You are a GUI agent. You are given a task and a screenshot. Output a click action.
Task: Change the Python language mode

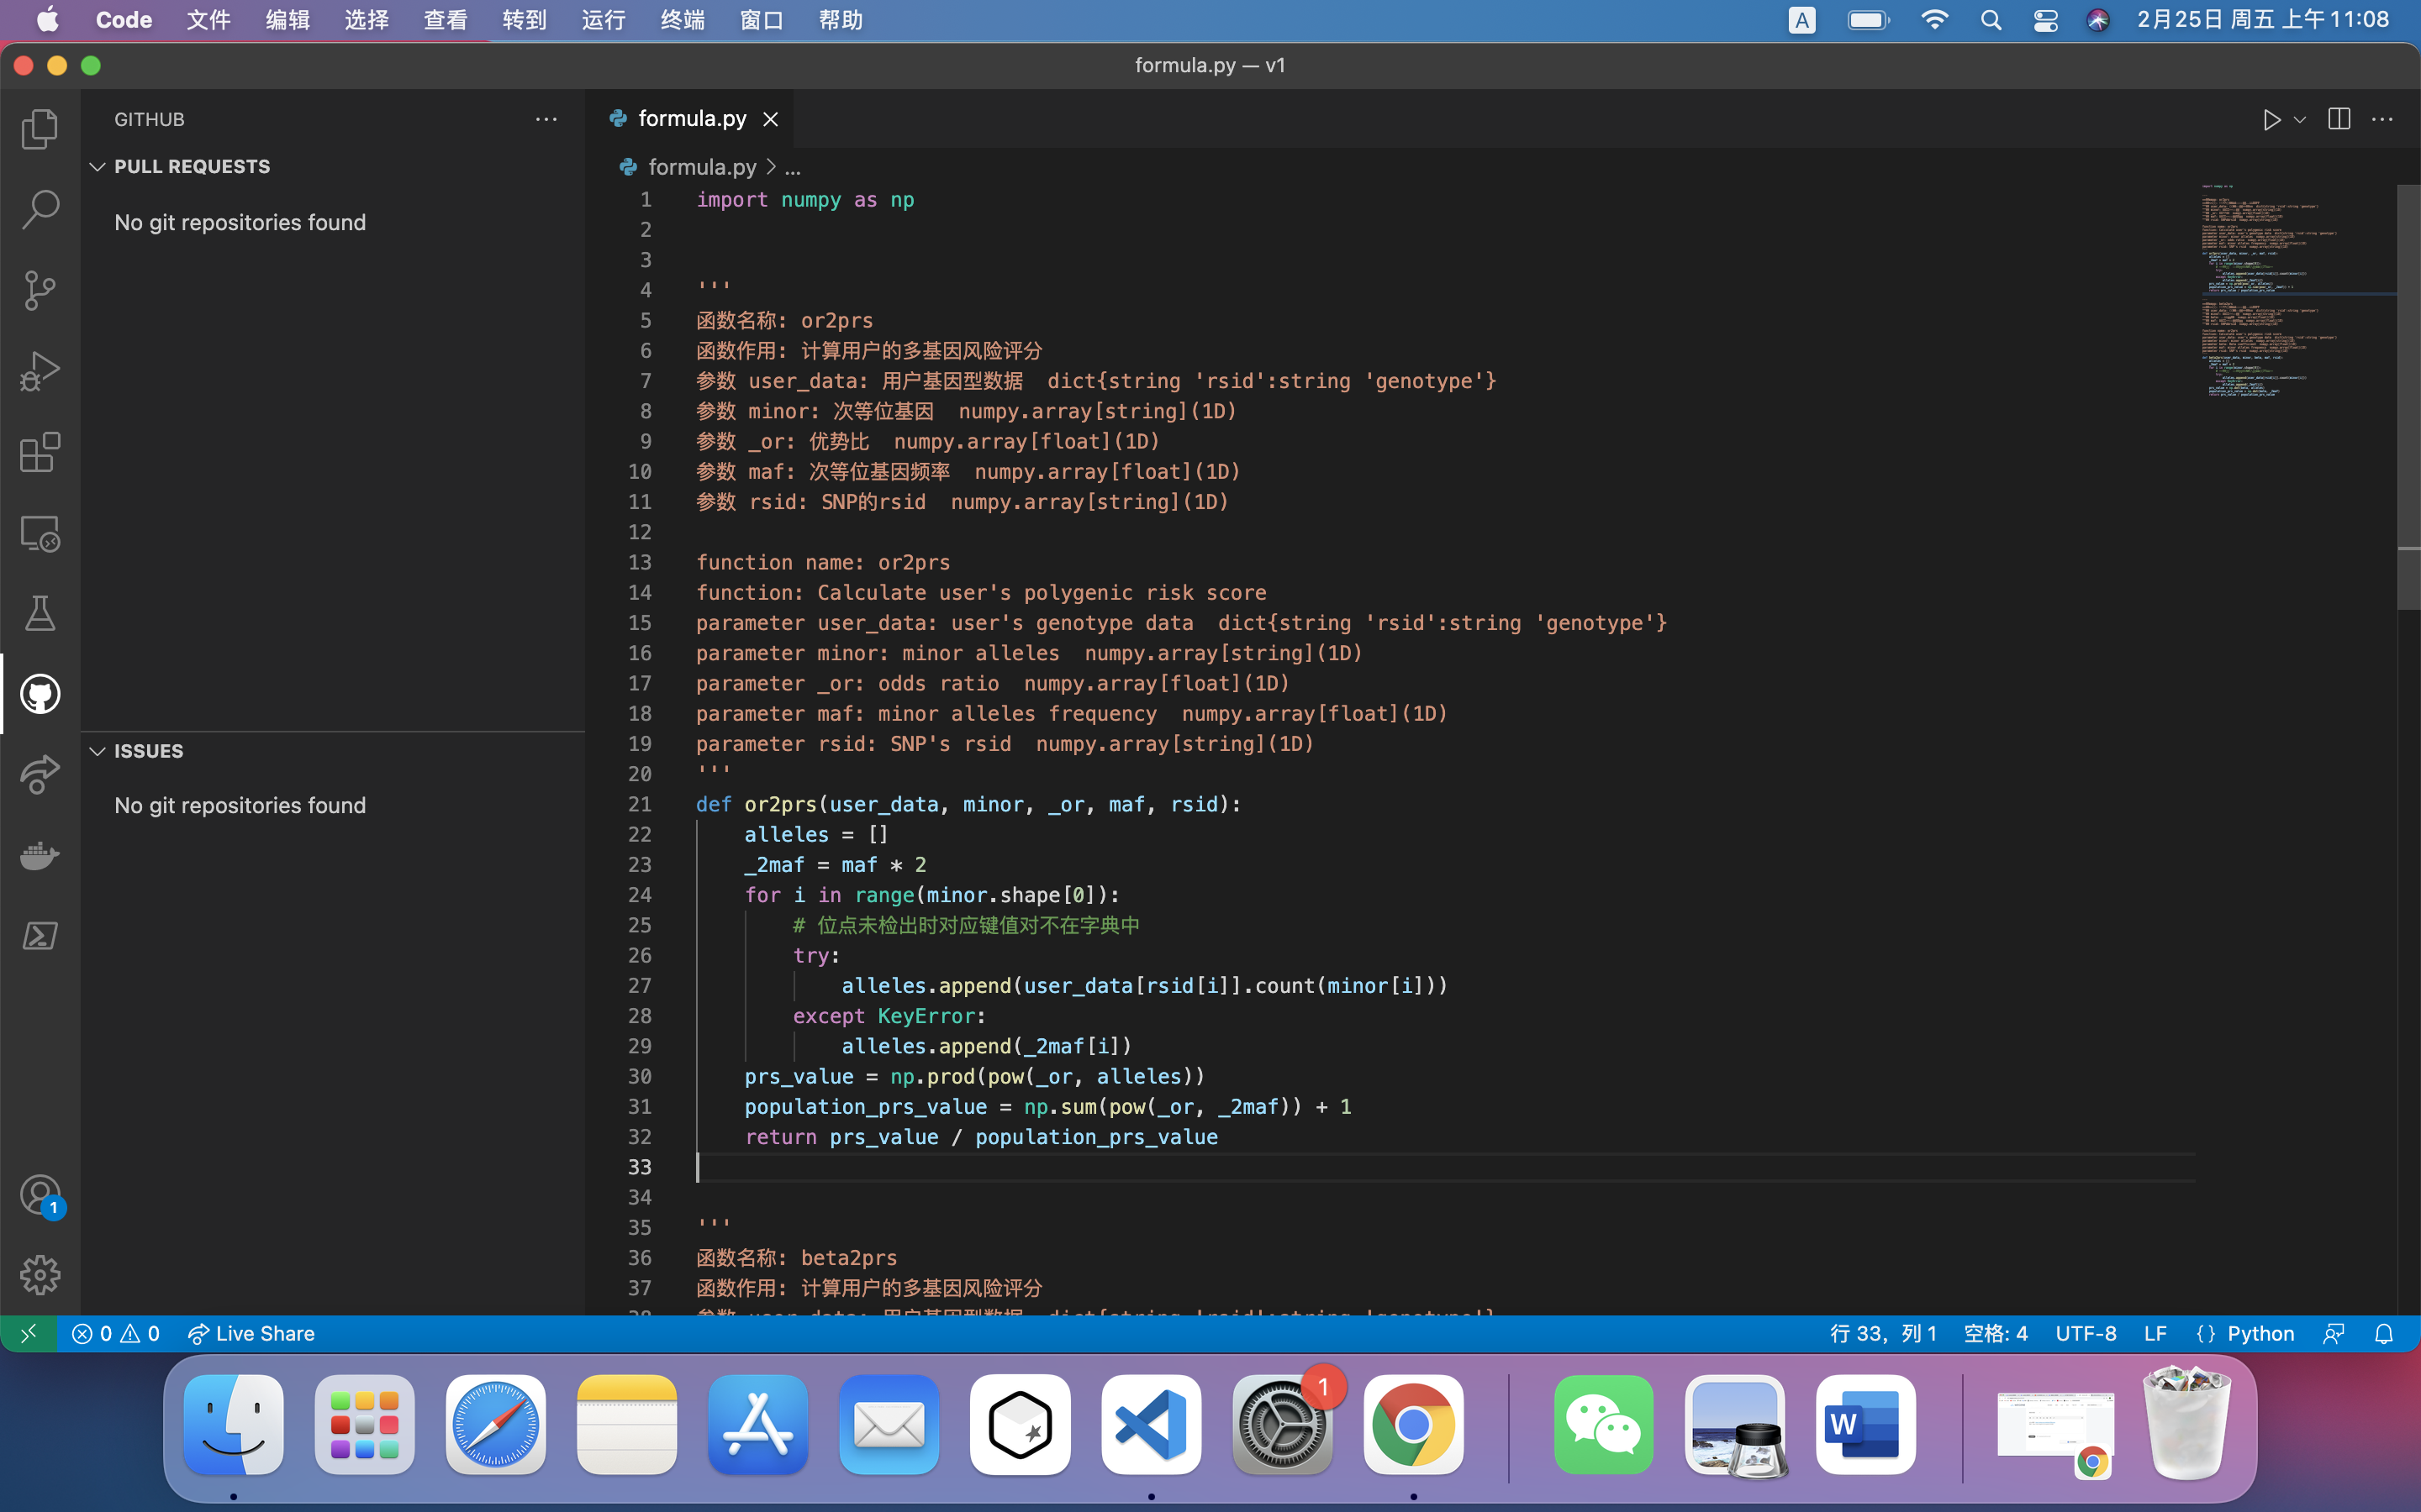2260,1333
